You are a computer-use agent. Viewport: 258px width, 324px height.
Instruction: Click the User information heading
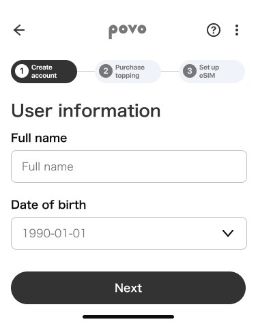pos(86,111)
